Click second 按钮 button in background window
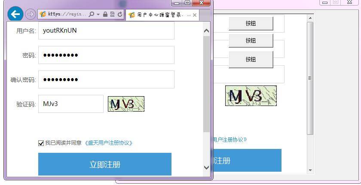 pyautogui.click(x=251, y=41)
